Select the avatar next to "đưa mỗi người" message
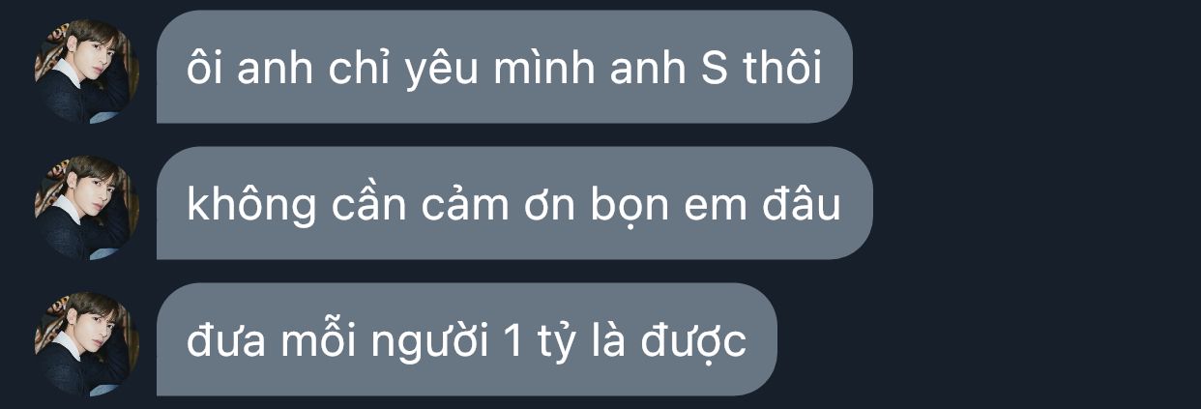Image resolution: width=1201 pixels, height=409 pixels. [87, 343]
